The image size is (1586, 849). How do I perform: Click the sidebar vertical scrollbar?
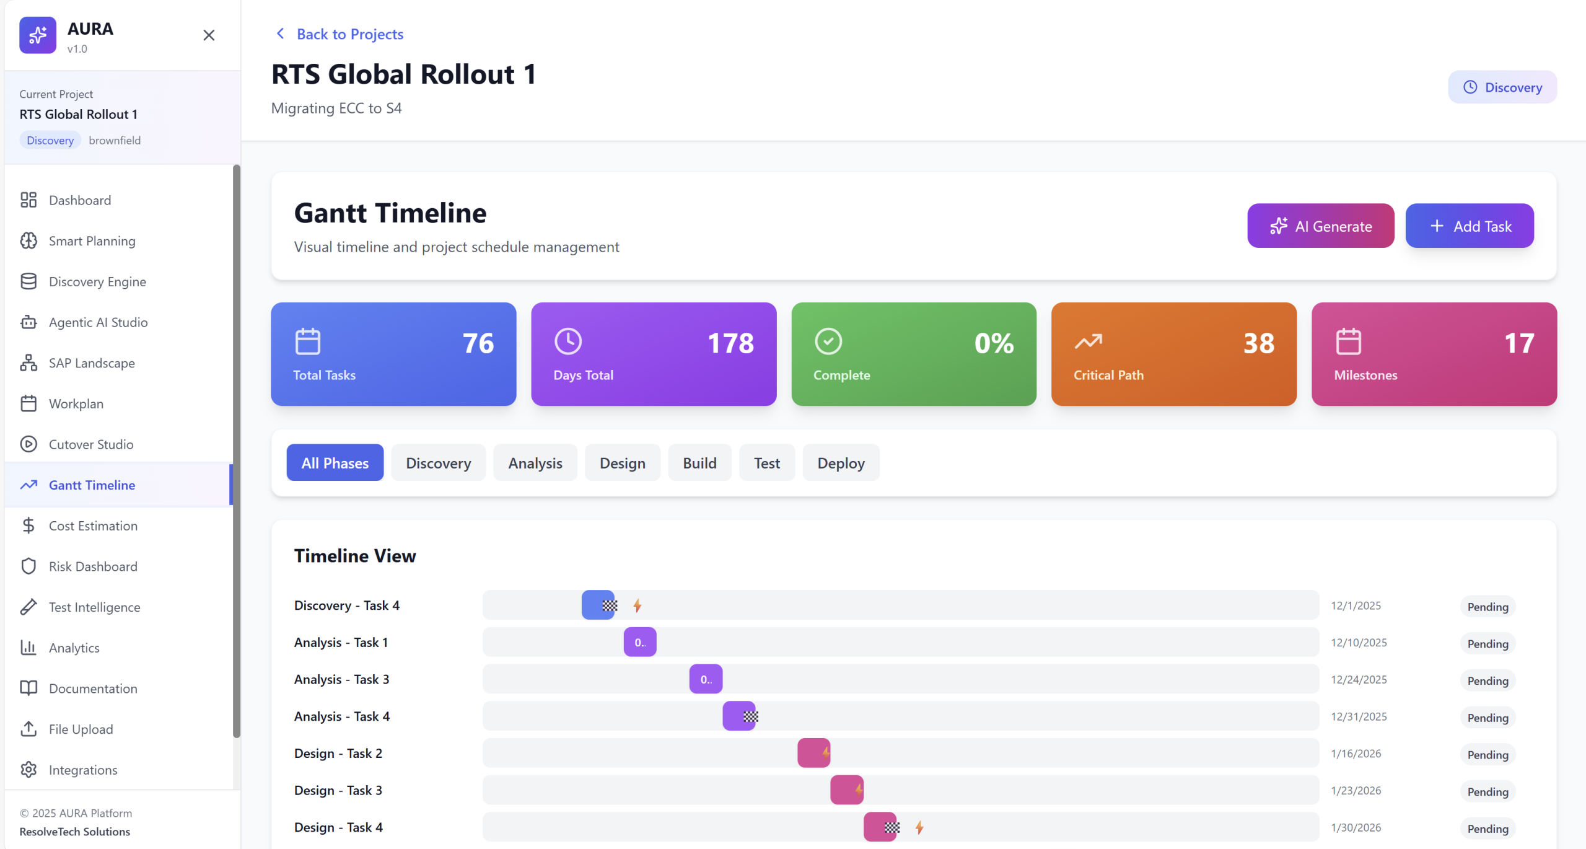pyautogui.click(x=236, y=451)
